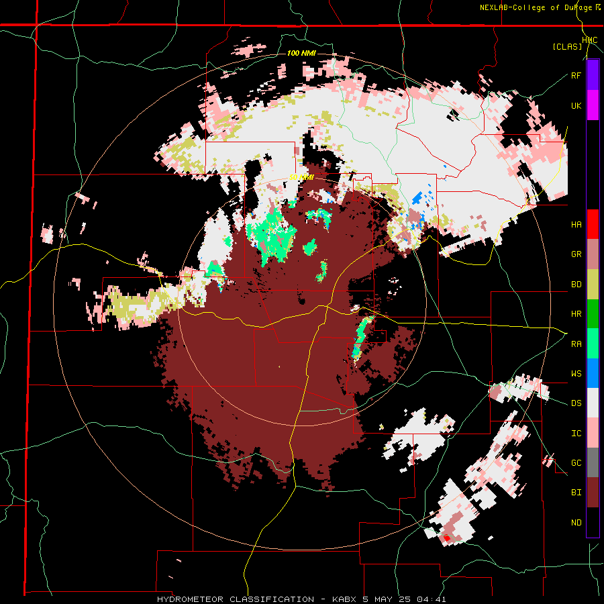This screenshot has width=604, height=604.
Task: Click the 50 NMI range ring label
Action: click(x=301, y=178)
